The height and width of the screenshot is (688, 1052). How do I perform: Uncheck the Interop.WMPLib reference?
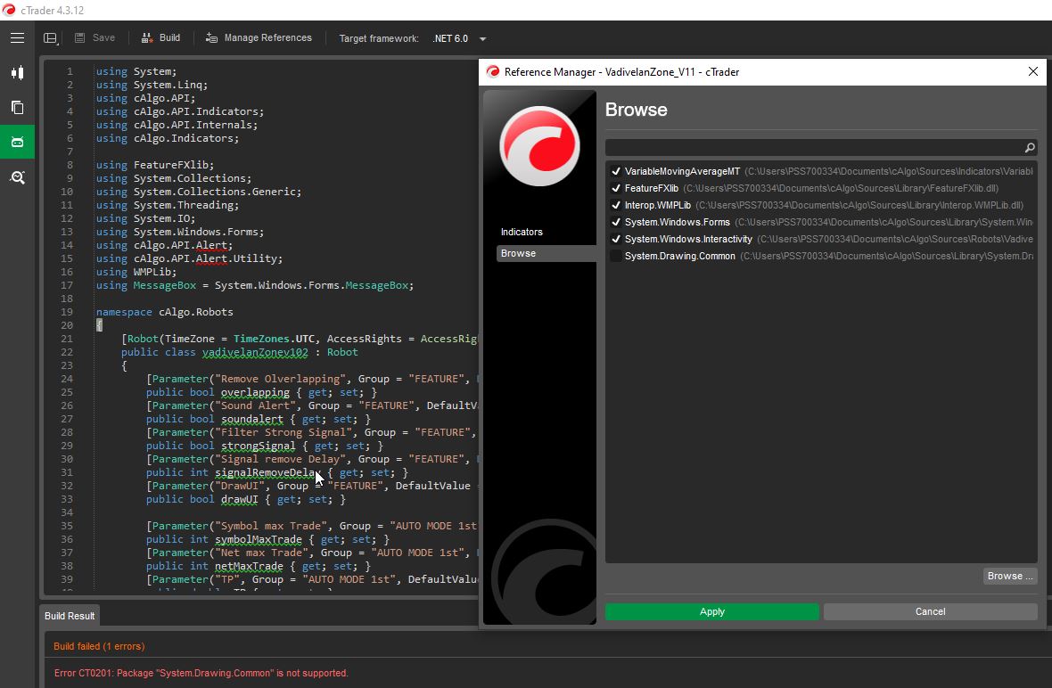coord(616,205)
